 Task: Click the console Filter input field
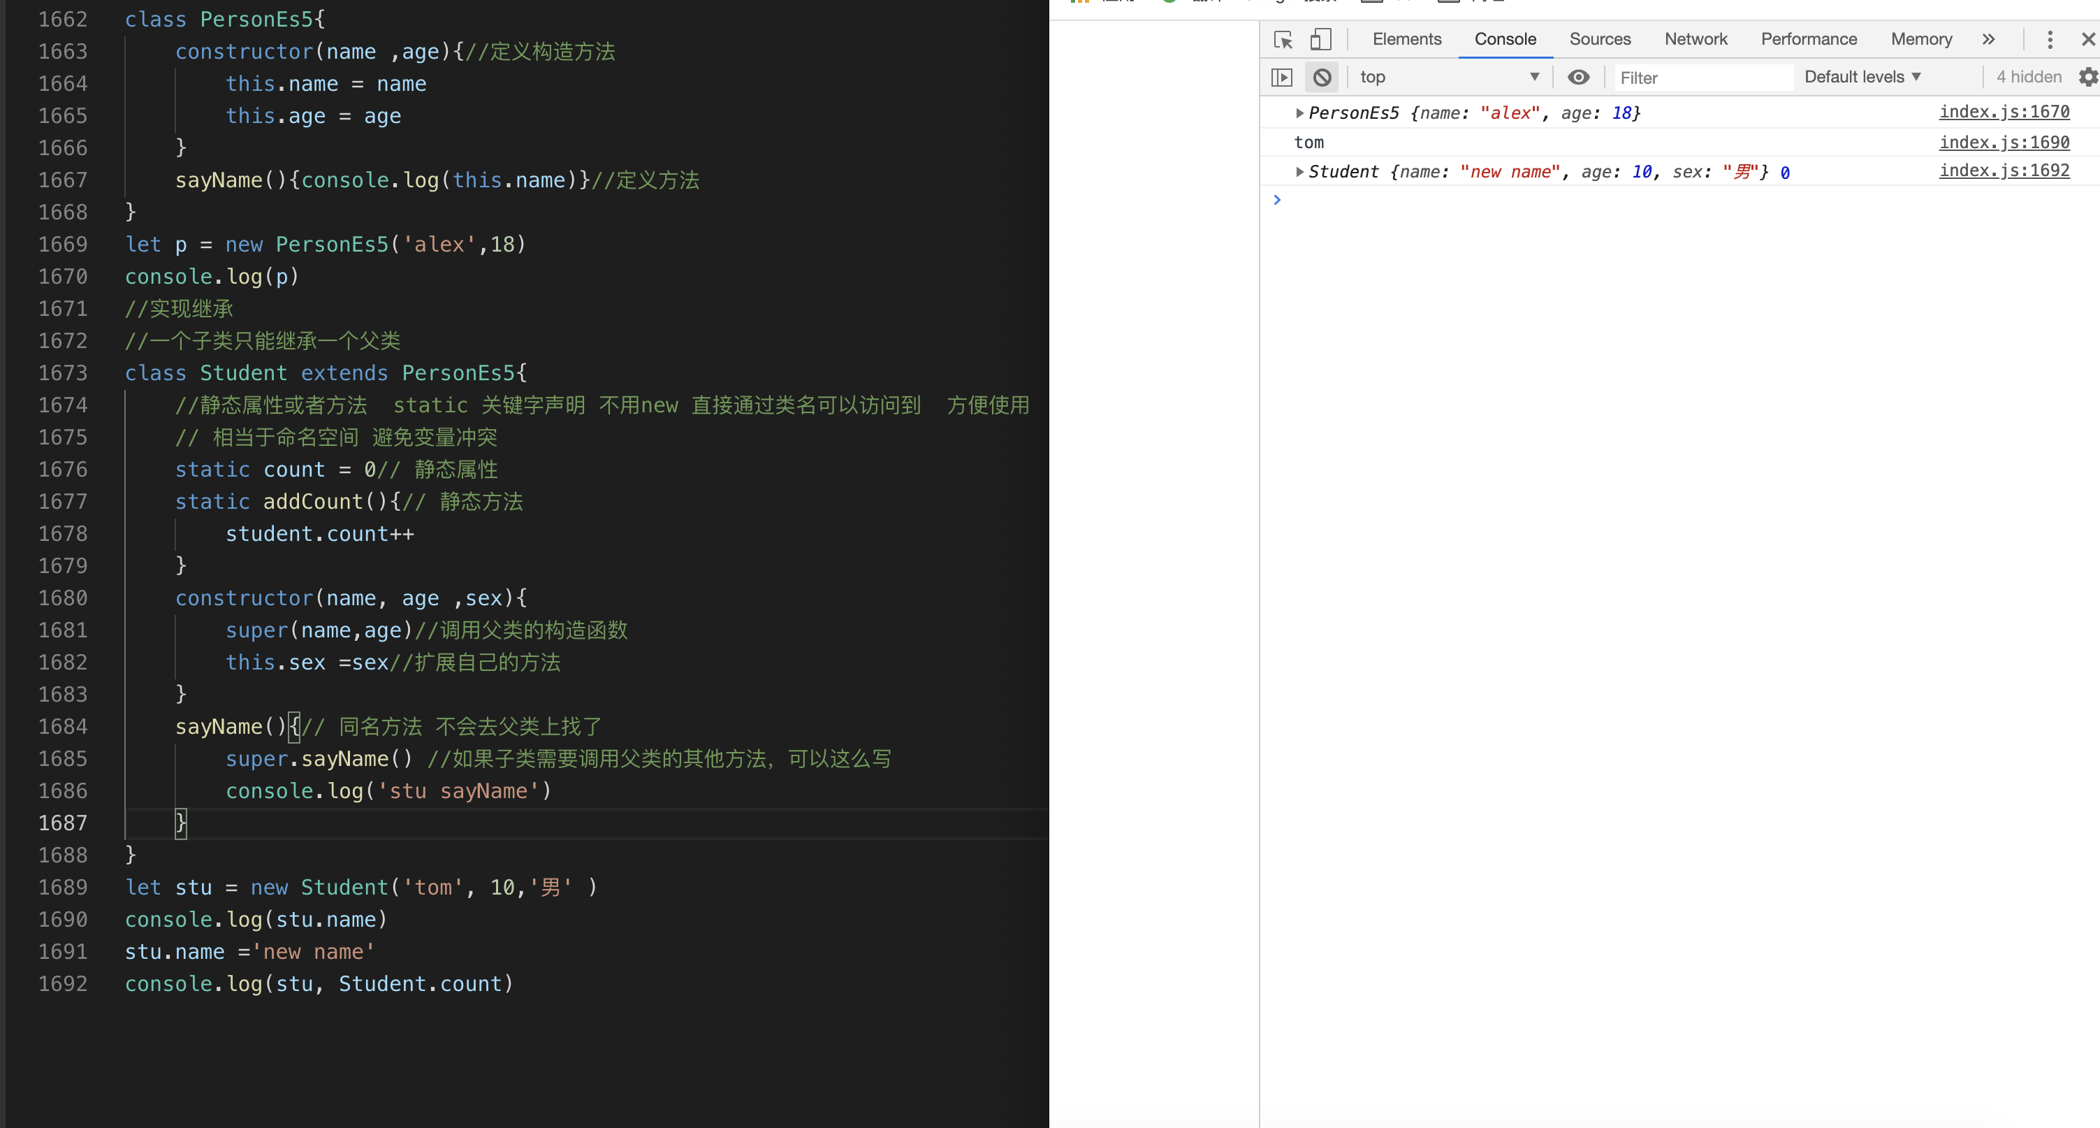(1702, 78)
